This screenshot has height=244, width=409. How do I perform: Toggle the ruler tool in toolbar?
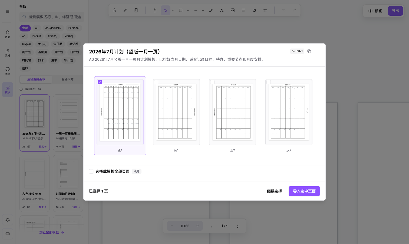coord(125,10)
